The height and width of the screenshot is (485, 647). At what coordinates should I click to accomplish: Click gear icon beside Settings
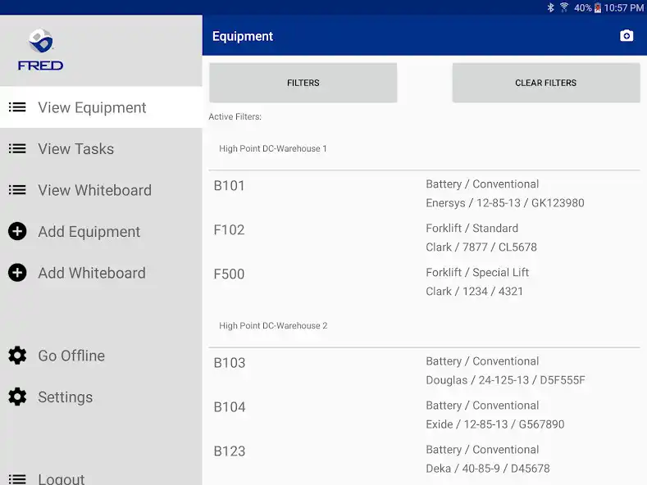pos(17,397)
